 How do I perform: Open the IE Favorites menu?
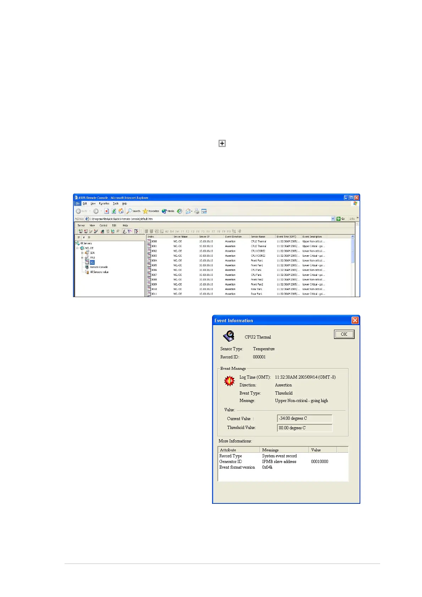click(x=104, y=203)
